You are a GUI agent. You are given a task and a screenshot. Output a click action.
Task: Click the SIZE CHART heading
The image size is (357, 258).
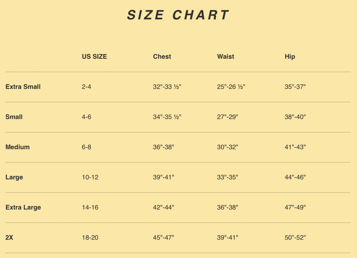[178, 15]
